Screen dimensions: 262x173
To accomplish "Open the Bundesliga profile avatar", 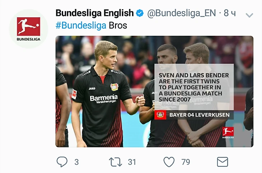I will (29, 29).
